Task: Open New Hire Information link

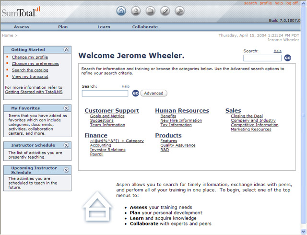Action: click(x=181, y=120)
